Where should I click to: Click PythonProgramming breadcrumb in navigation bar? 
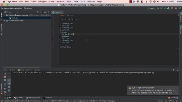tap(11, 8)
